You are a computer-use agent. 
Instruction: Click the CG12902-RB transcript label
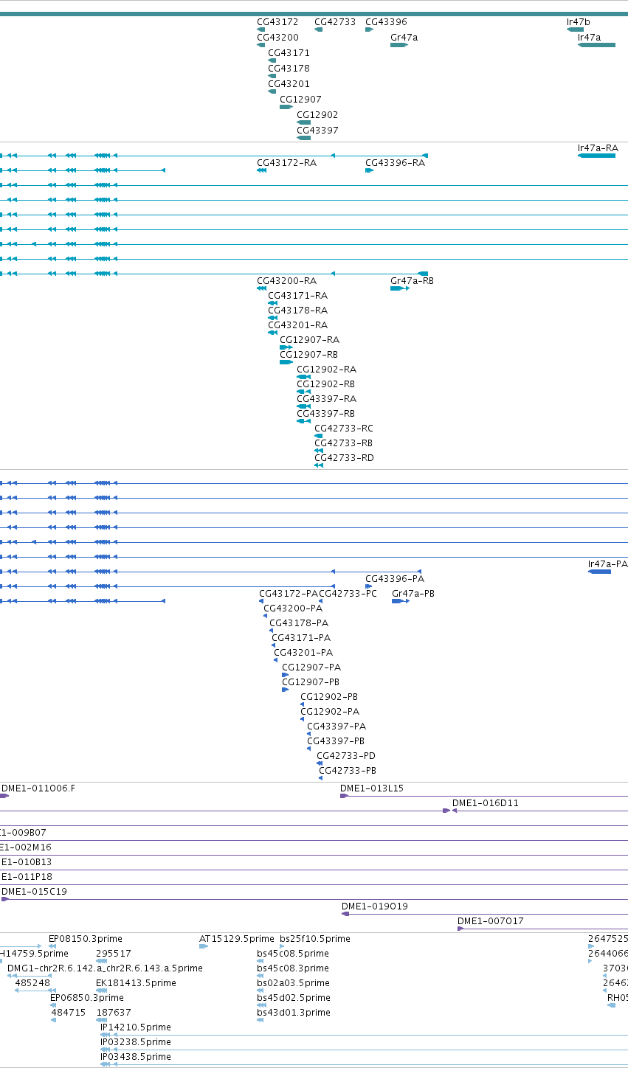pyautogui.click(x=325, y=384)
